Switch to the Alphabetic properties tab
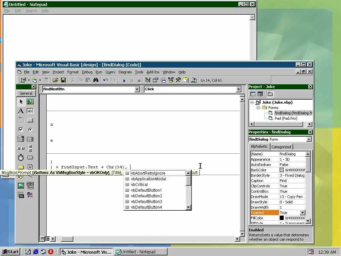The image size is (341, 256). (x=259, y=147)
